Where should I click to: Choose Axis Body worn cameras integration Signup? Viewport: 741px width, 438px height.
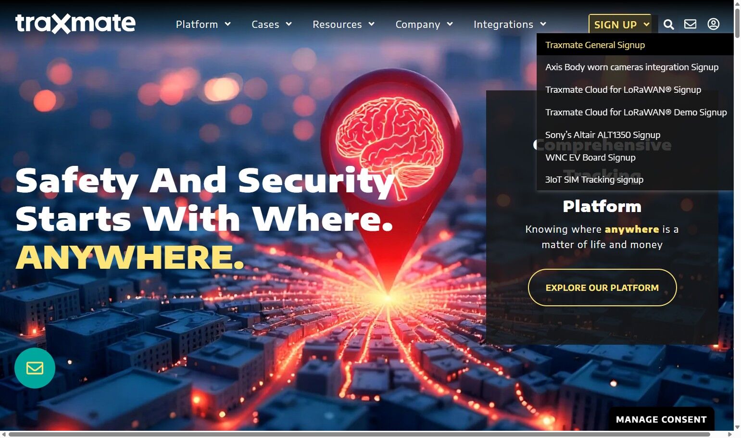tap(632, 67)
